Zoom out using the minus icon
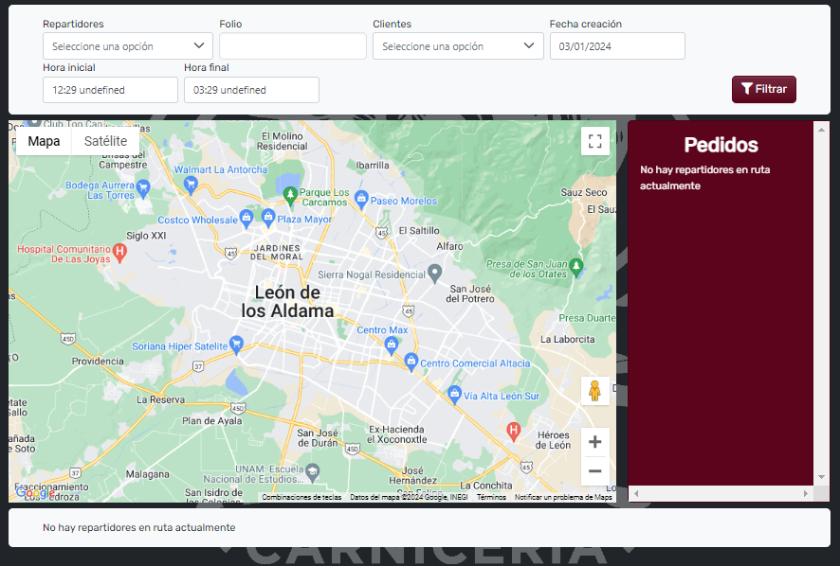840x566 pixels. [595, 470]
